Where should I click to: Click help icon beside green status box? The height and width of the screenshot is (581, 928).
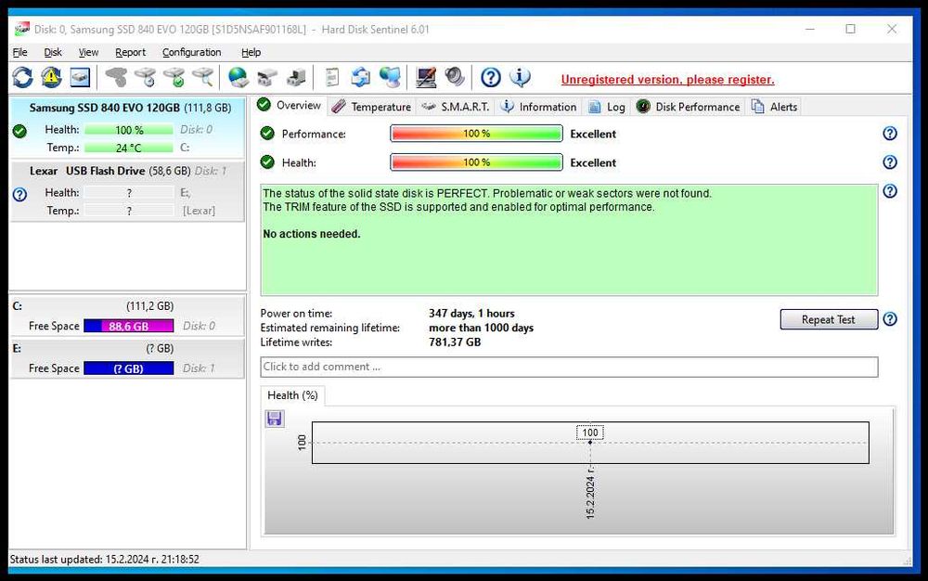click(890, 191)
